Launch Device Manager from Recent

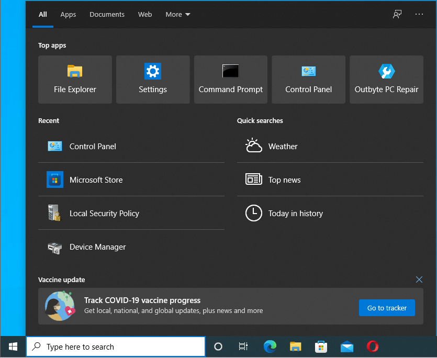tap(97, 247)
